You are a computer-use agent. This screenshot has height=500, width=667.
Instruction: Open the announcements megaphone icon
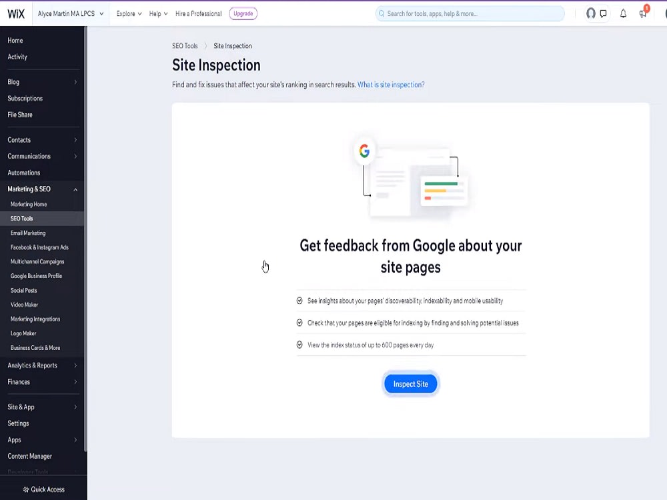tap(643, 13)
